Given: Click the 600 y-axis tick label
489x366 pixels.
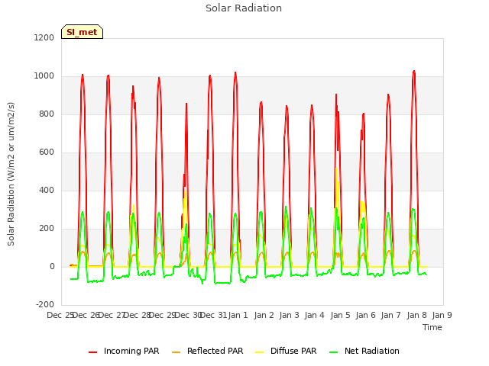Looking at the screenshot, I should pos(47,152).
